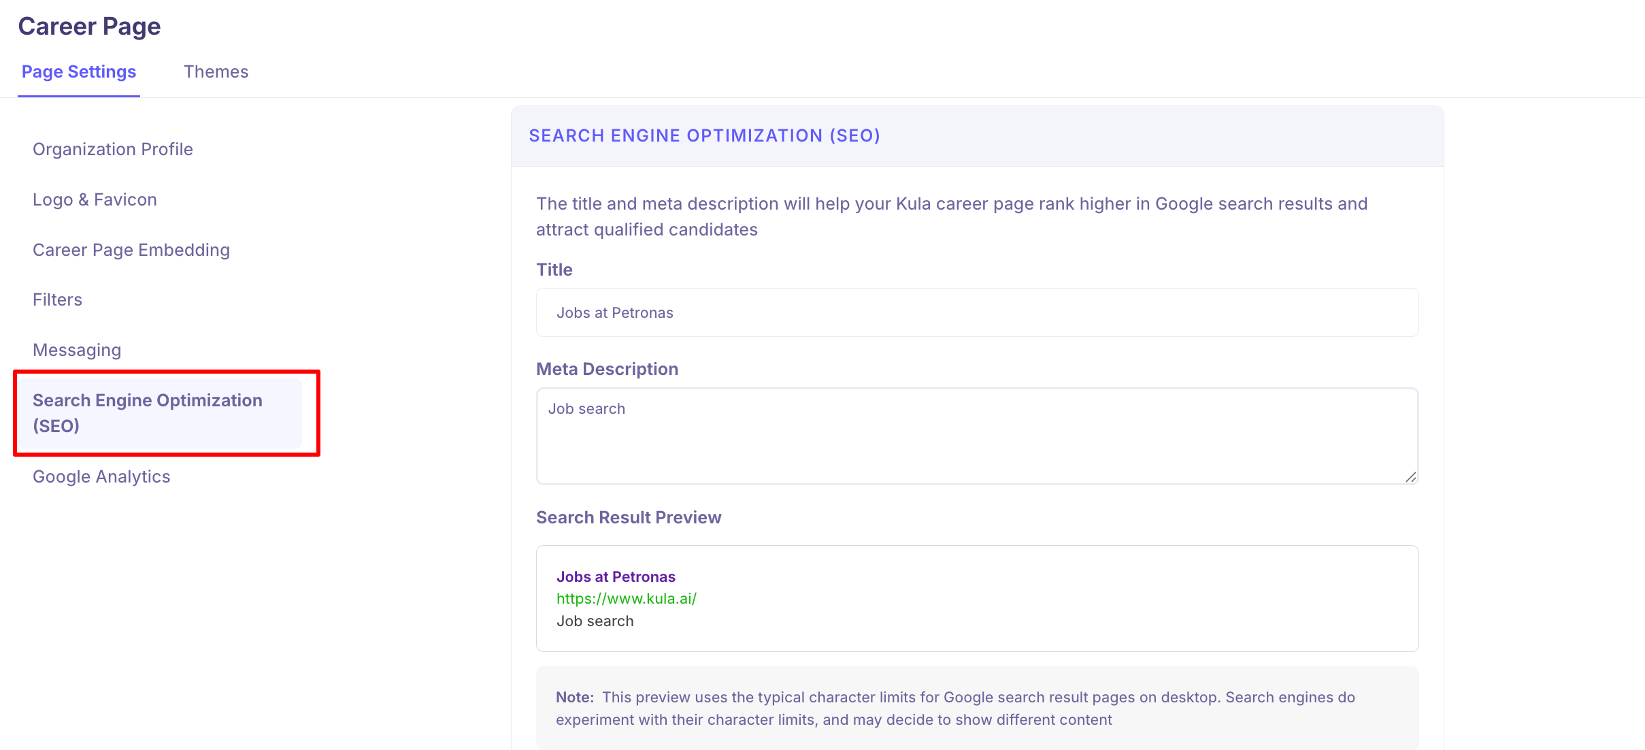The height and width of the screenshot is (750, 1645).
Task: Go to Logo & Favicon section
Action: pos(95,199)
